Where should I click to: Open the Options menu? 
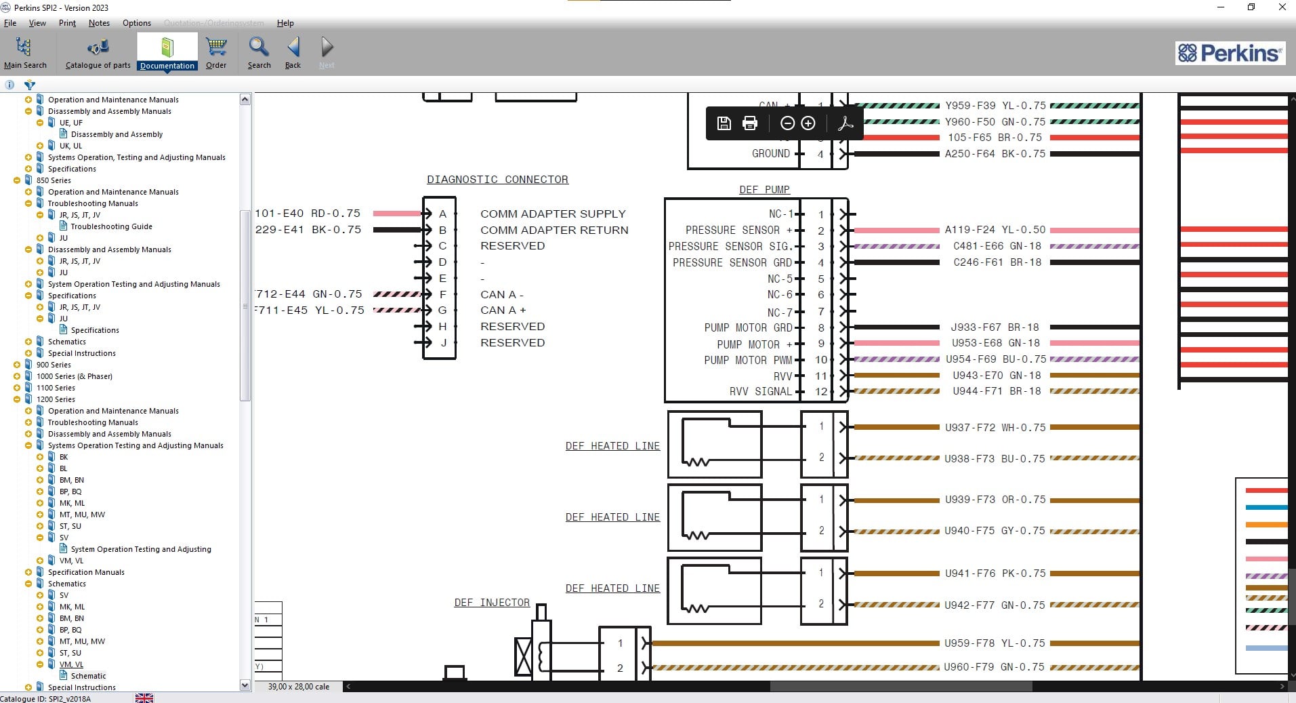[137, 23]
